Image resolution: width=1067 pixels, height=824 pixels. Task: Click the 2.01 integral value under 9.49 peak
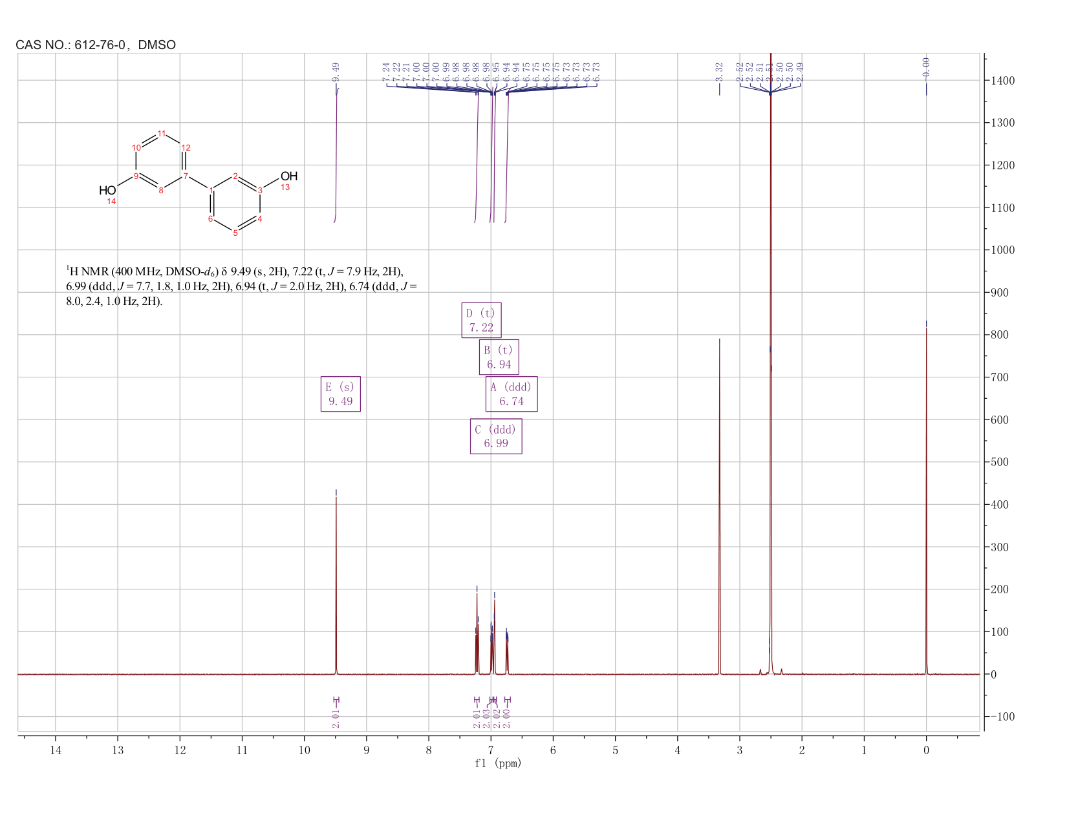click(336, 719)
